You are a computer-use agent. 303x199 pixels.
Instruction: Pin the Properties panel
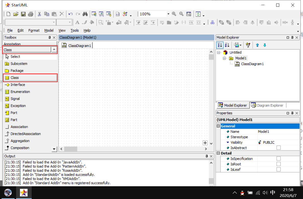[292, 113]
